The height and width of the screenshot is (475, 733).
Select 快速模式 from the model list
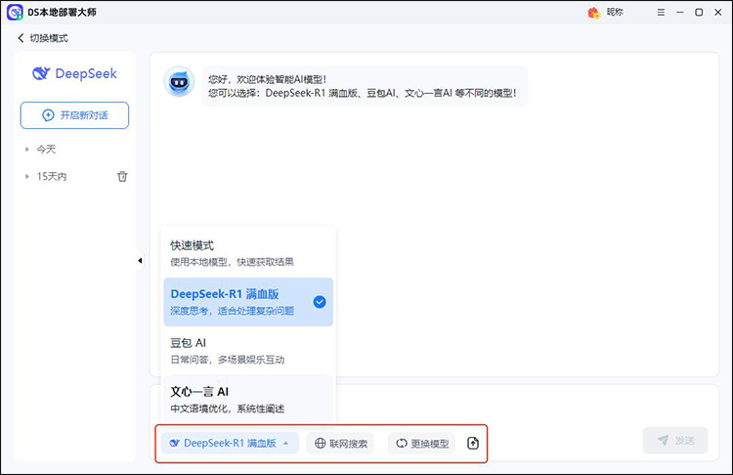click(248, 253)
